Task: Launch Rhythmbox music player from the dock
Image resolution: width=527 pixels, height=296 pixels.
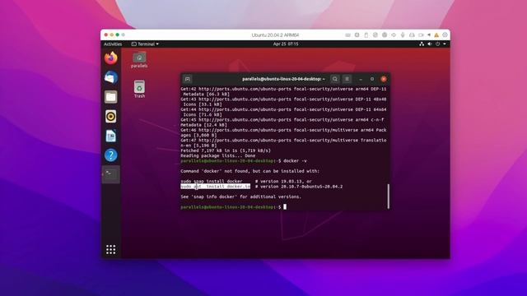Action: pyautogui.click(x=110, y=117)
